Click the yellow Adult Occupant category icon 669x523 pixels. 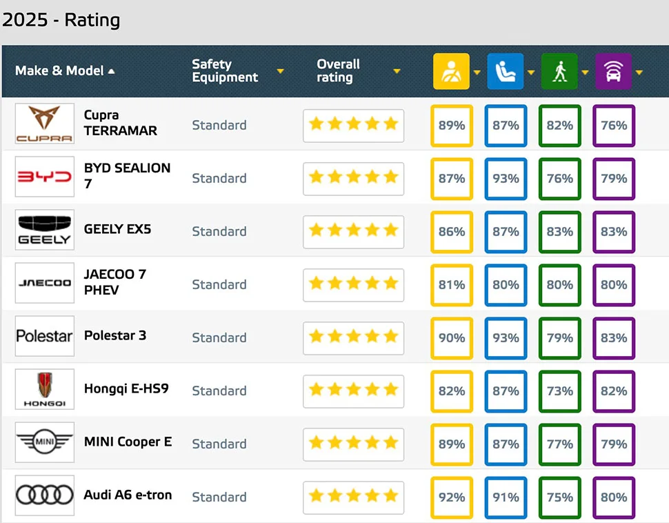click(451, 71)
